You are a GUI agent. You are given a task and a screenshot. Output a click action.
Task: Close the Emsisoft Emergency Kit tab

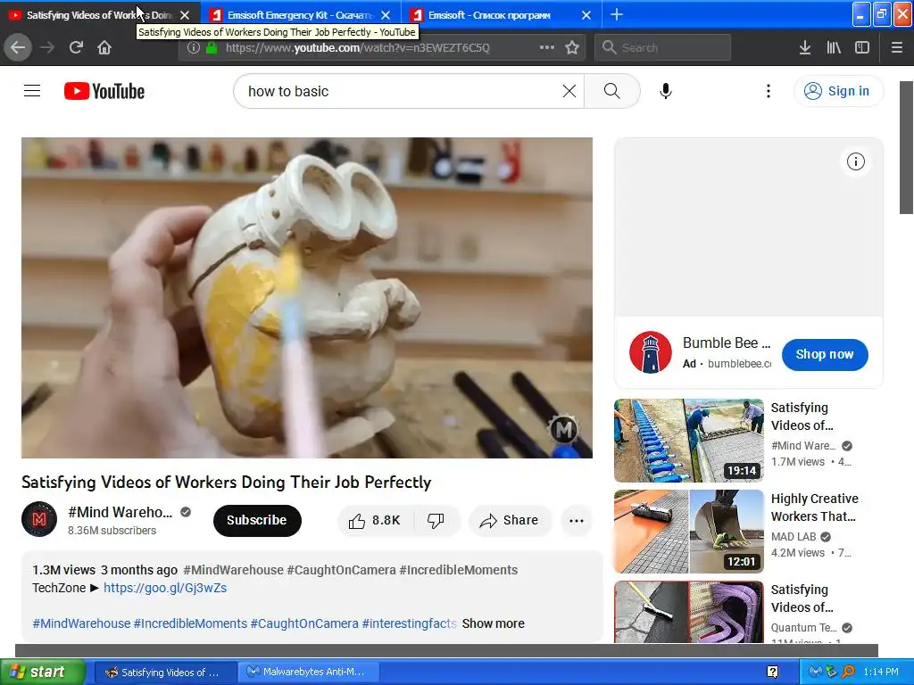(x=386, y=15)
